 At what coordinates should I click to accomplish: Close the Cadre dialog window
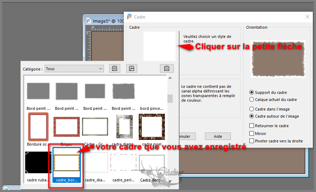click(307, 17)
